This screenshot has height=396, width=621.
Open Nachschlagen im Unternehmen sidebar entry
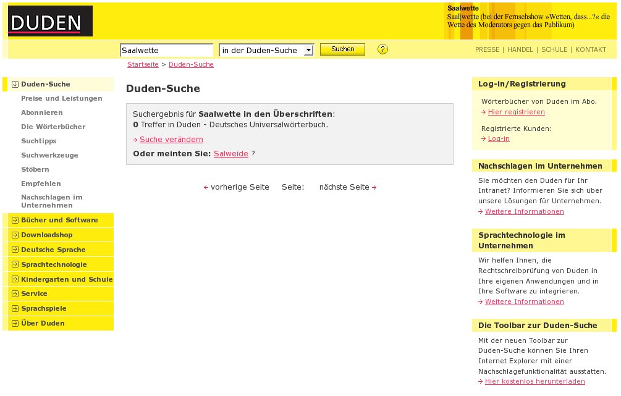pos(52,201)
